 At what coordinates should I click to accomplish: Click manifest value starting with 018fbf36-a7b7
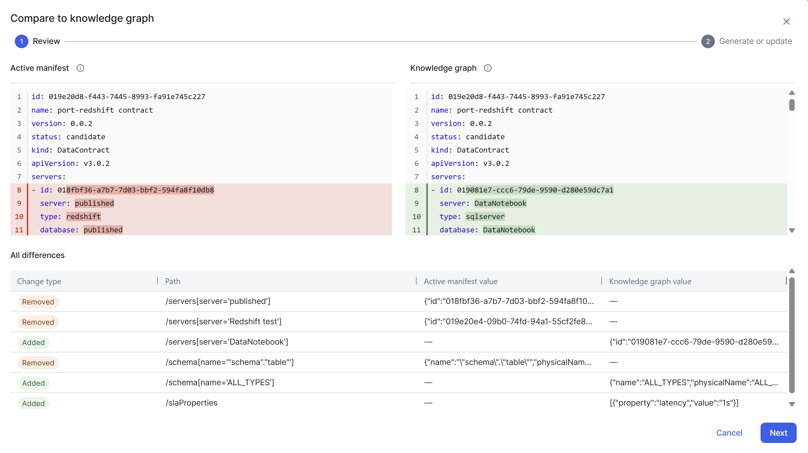click(509, 301)
